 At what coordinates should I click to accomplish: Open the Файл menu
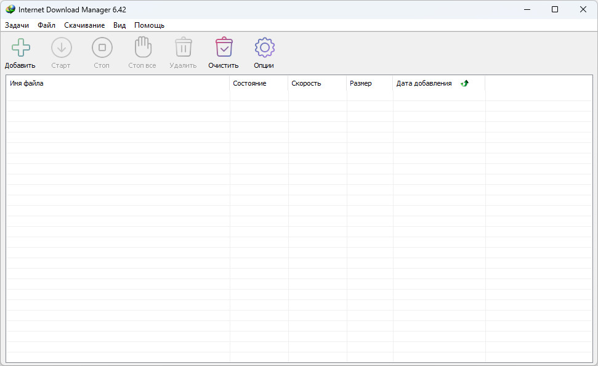pos(46,25)
